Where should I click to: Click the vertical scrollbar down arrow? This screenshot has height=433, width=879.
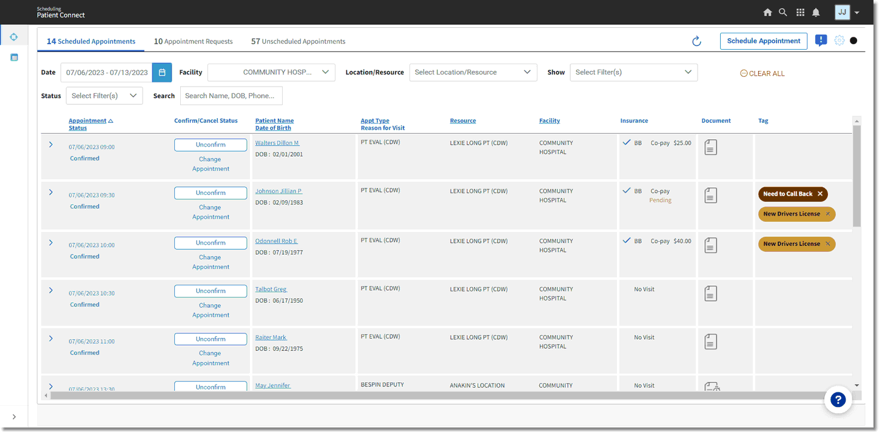pyautogui.click(x=857, y=385)
